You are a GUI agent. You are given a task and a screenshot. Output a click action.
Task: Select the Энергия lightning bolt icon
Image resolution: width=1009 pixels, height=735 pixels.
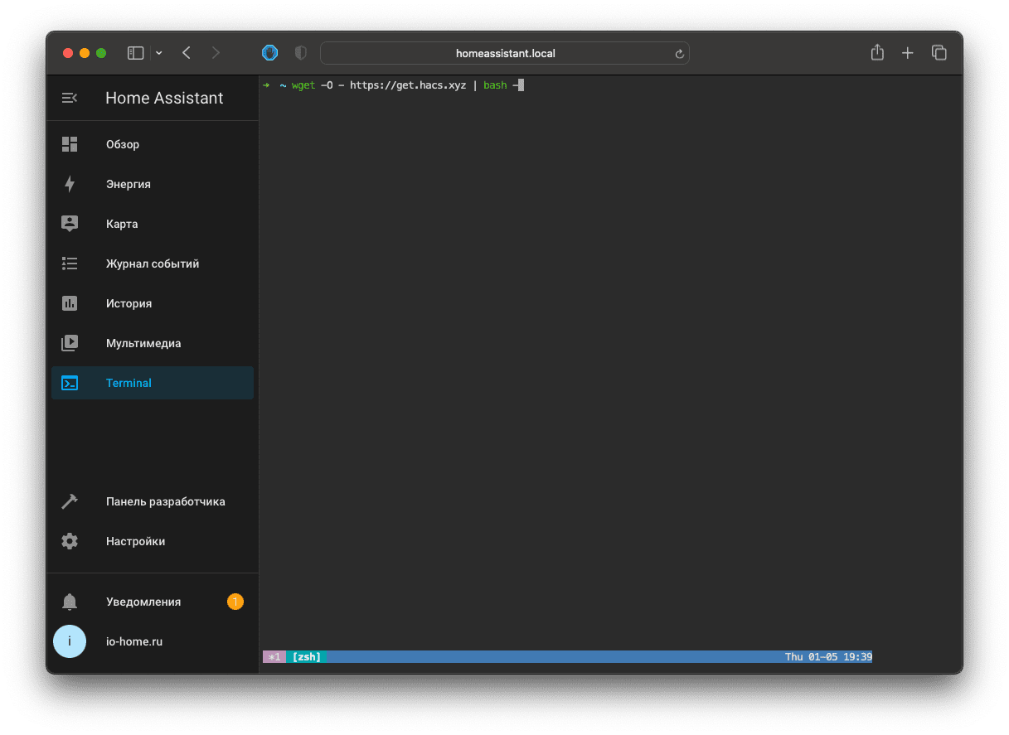coord(70,183)
